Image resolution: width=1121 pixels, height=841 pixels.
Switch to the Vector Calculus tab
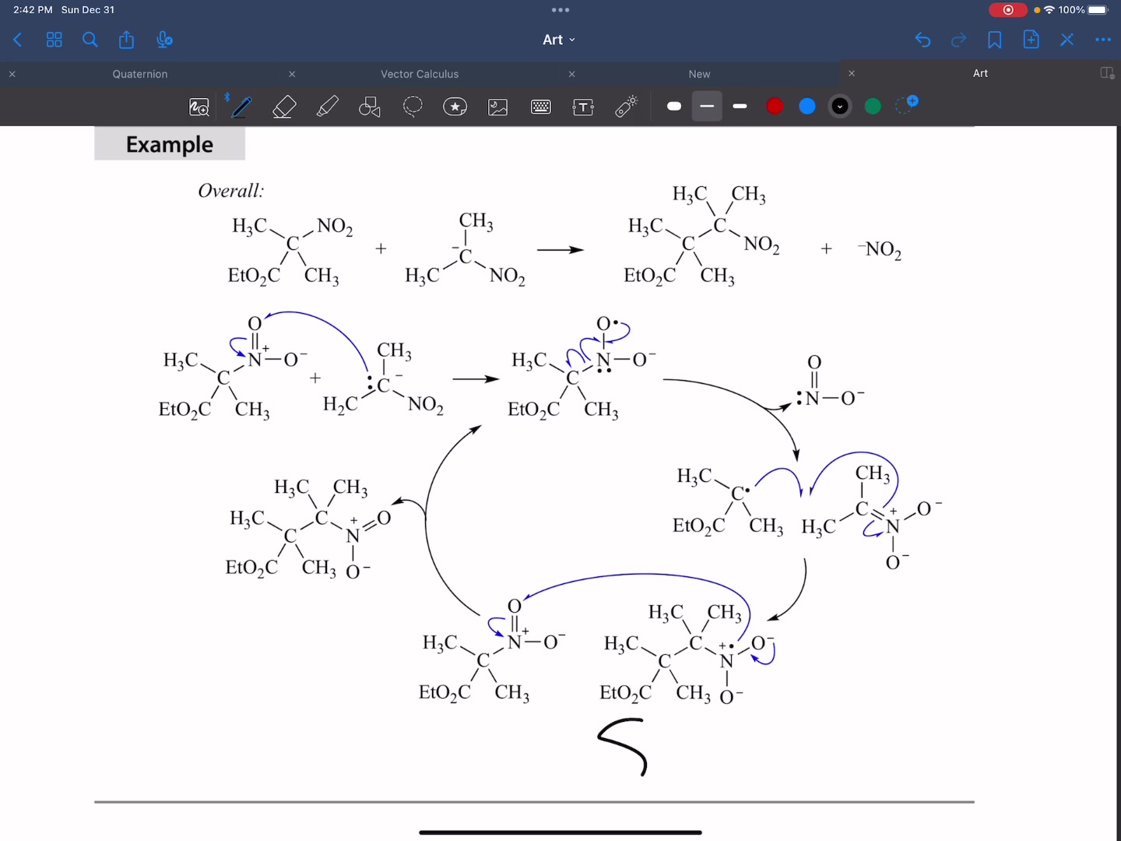[420, 74]
